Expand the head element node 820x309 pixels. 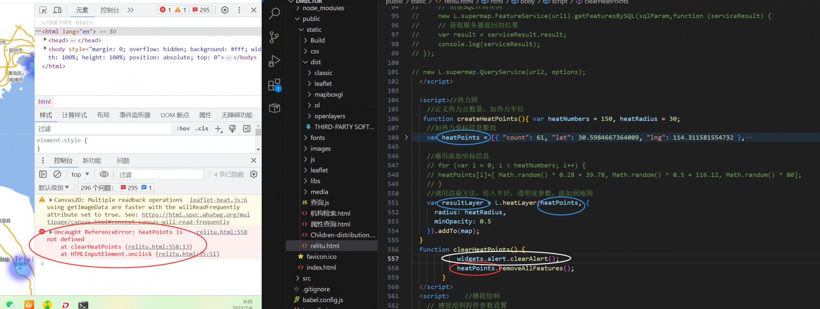[45, 40]
